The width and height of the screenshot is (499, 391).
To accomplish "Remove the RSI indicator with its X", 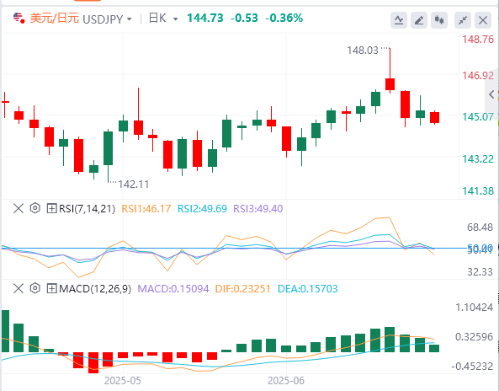I will tap(19, 209).
